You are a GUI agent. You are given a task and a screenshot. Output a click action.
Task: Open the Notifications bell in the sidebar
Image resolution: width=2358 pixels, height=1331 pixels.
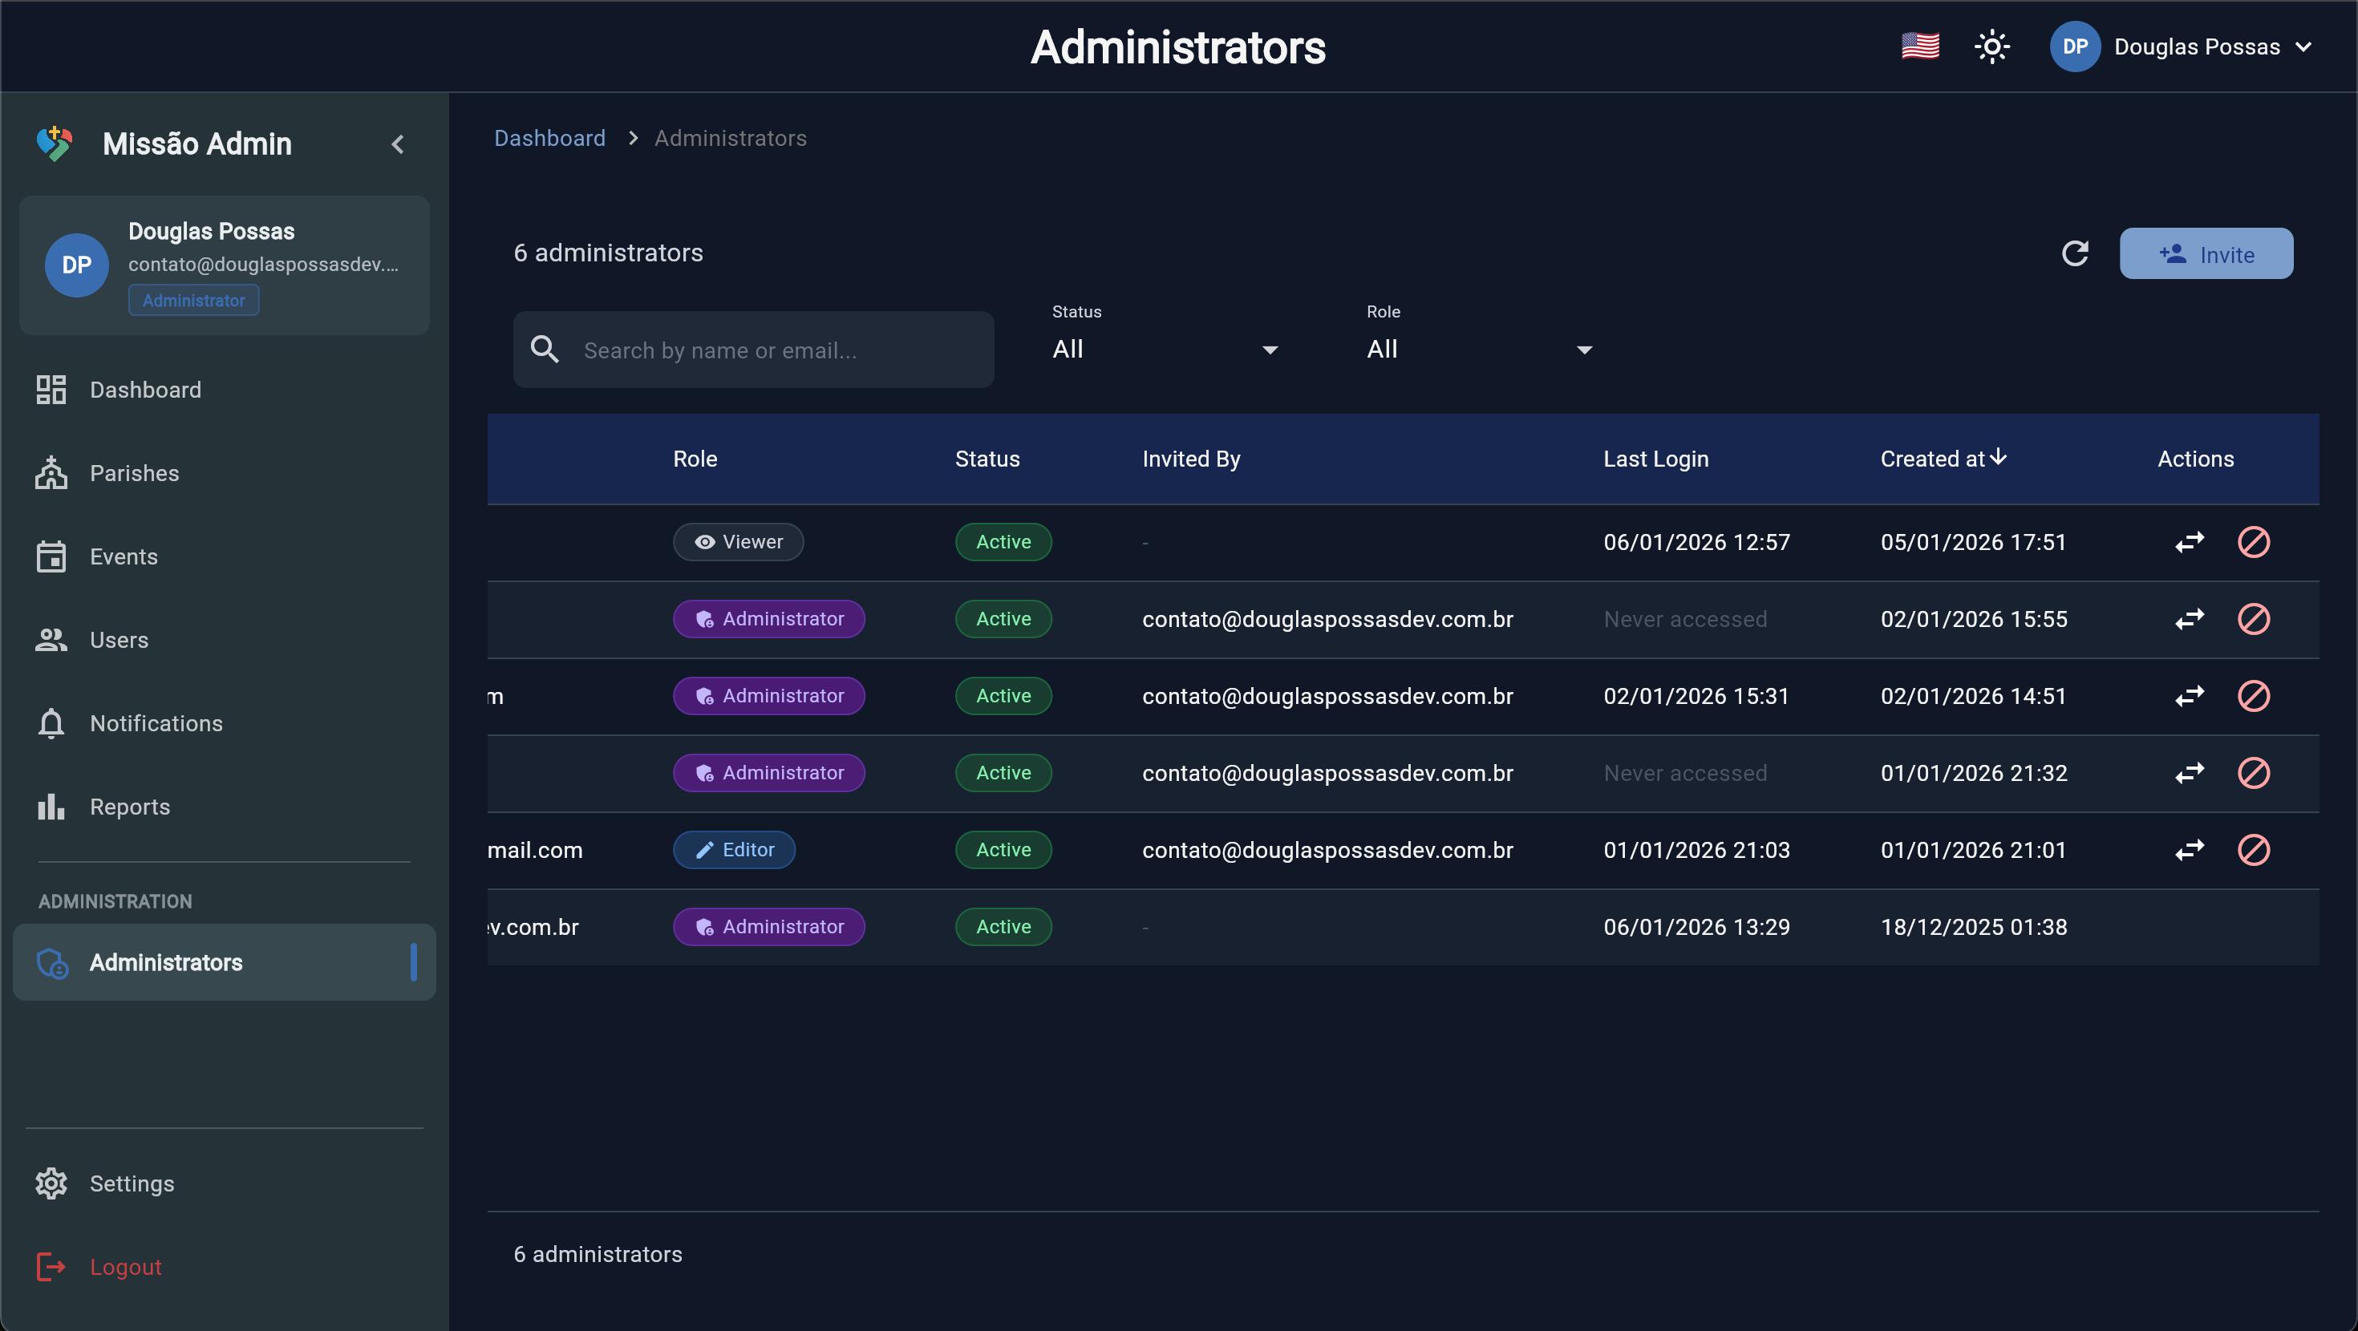(x=51, y=722)
